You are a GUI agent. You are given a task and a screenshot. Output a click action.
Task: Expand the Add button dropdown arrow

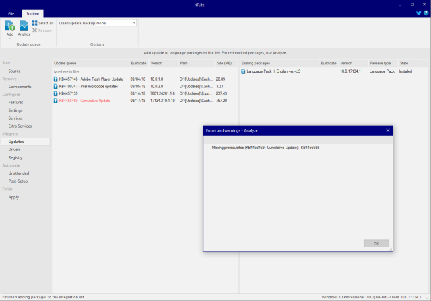pyautogui.click(x=10, y=38)
